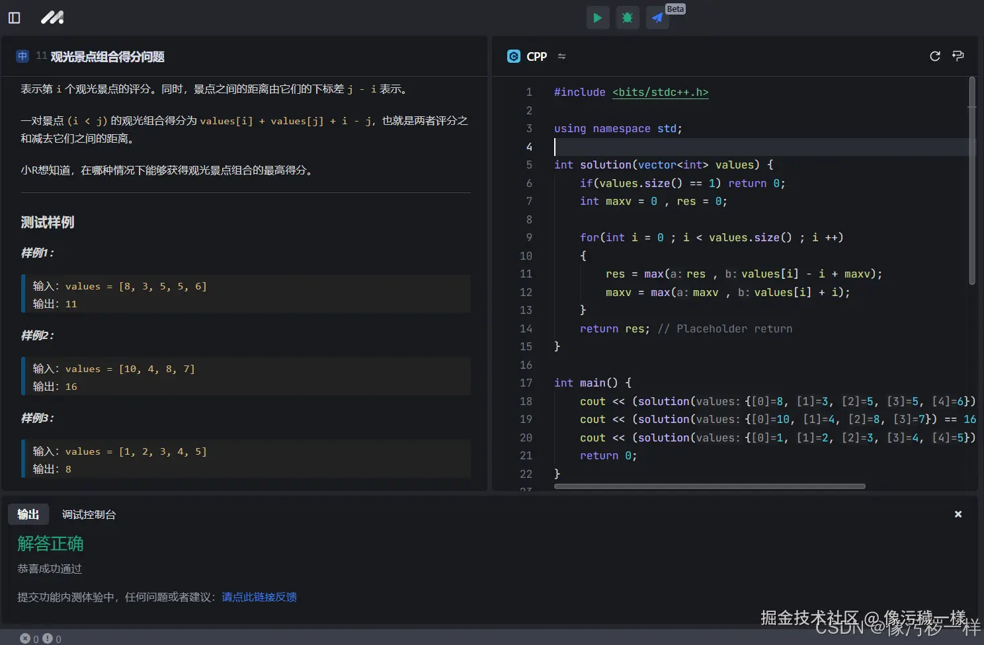Submit solution with paper plane icon

pyautogui.click(x=657, y=18)
